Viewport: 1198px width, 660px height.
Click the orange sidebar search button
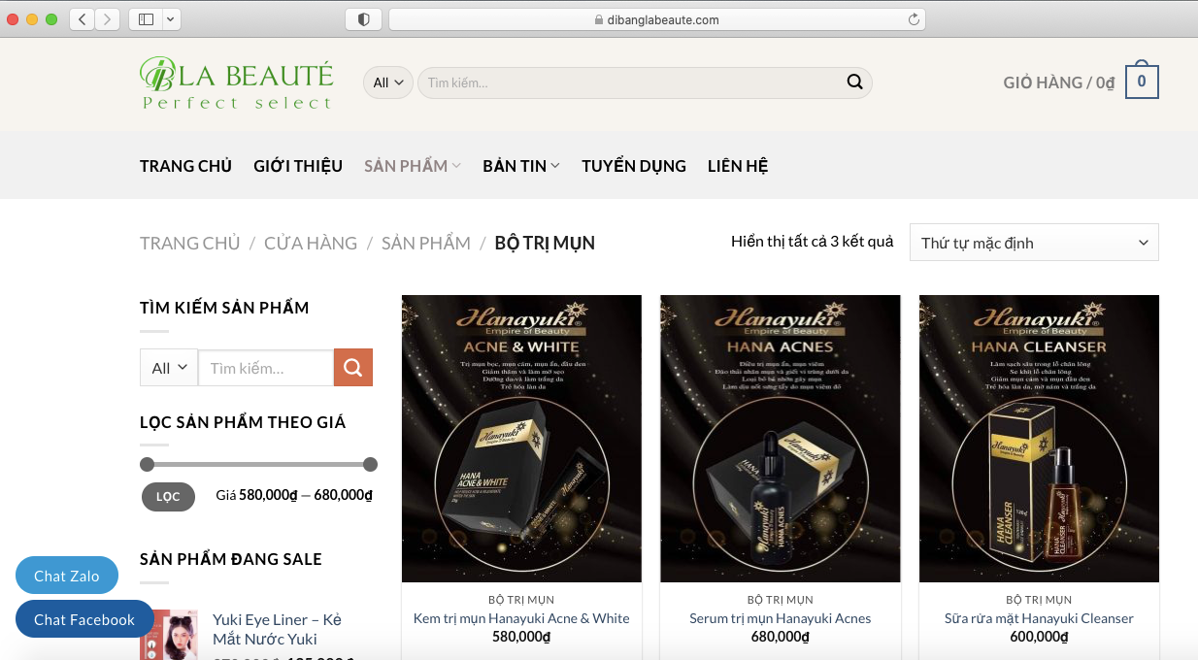(x=353, y=368)
